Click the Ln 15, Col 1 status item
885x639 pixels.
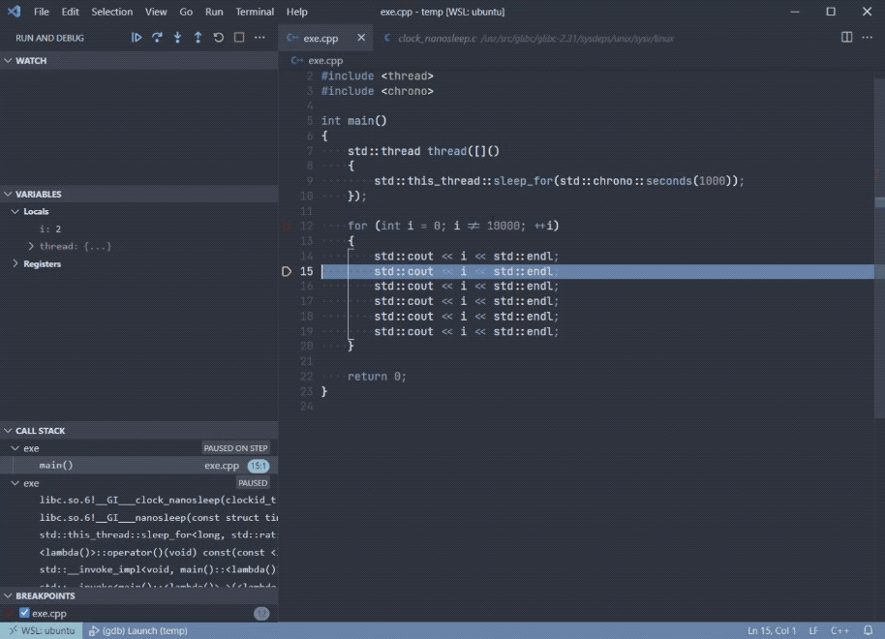point(772,630)
